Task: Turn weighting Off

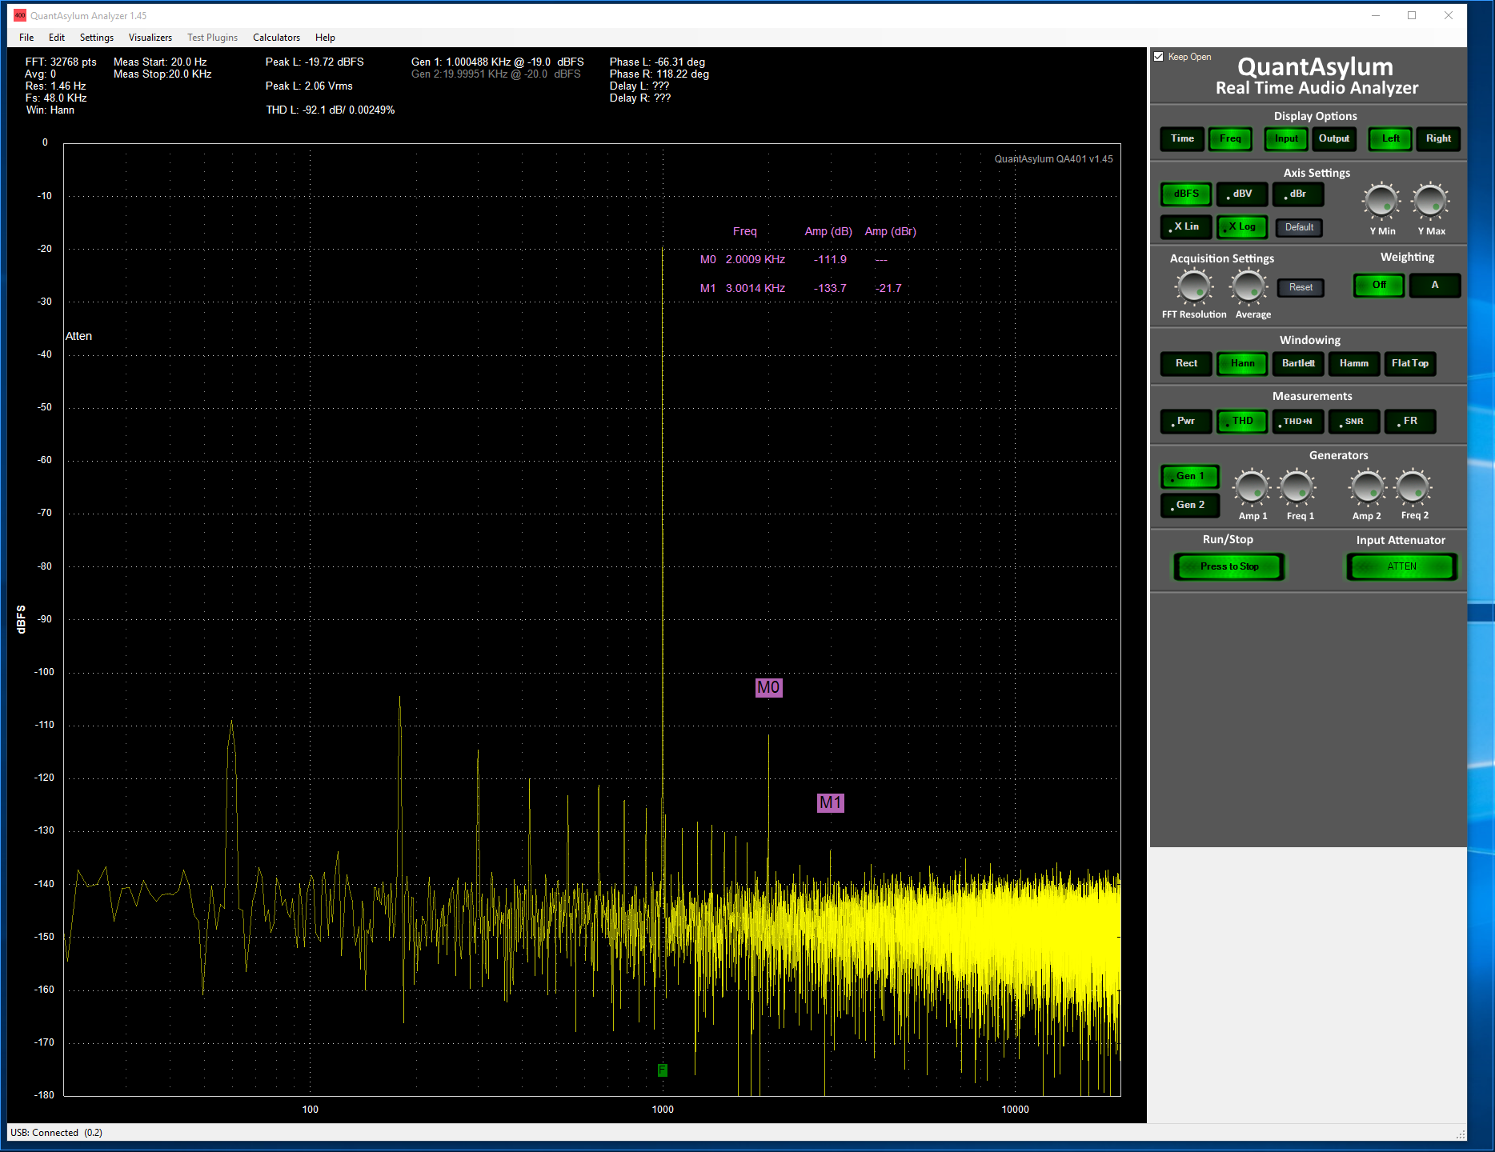Action: (x=1379, y=285)
